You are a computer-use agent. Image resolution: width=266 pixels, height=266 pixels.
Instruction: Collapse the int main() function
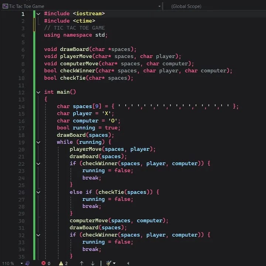pos(38,92)
